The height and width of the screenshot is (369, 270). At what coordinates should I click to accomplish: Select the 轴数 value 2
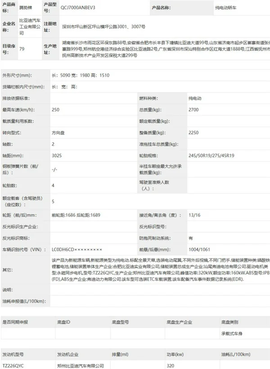(x=53, y=144)
